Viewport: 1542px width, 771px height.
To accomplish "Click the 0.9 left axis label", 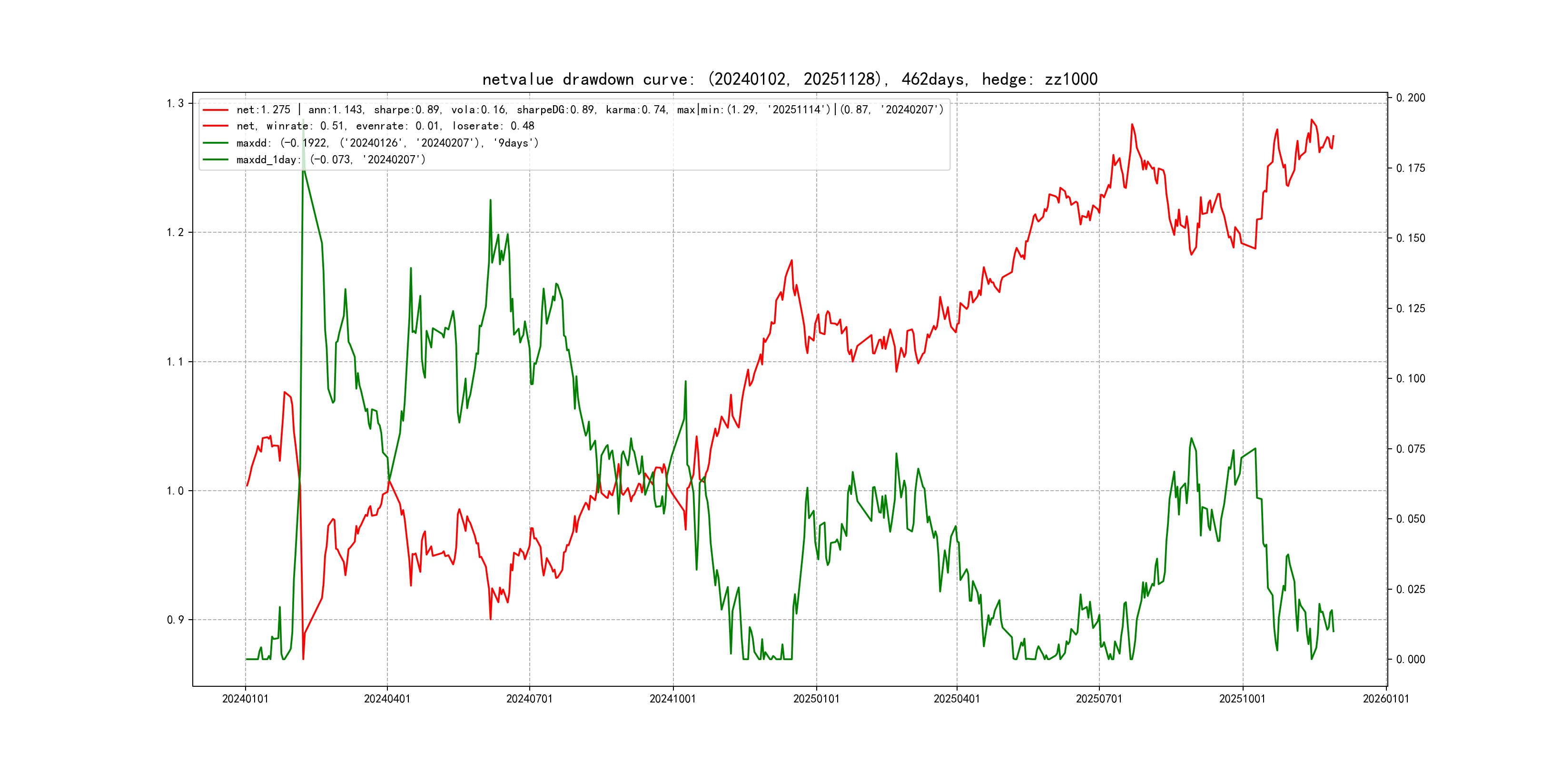I will (x=175, y=620).
